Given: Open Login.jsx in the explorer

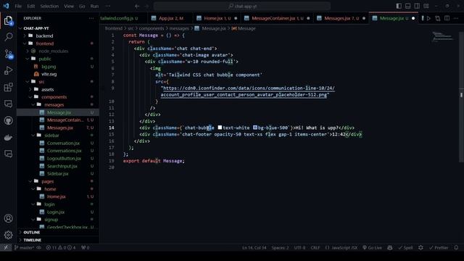Looking at the screenshot, I should 56,212.
